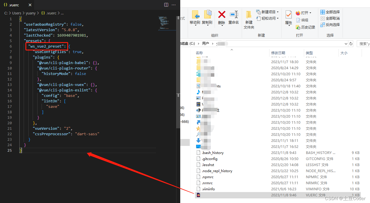
Task: Select the .viminfo file in Explorer
Action: click(208, 189)
